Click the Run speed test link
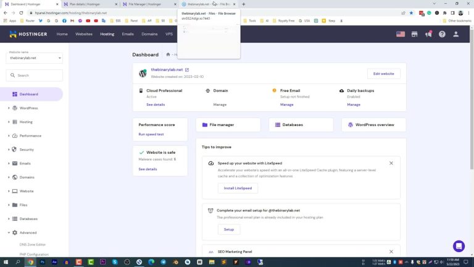This screenshot has height=267, width=474. (x=151, y=134)
